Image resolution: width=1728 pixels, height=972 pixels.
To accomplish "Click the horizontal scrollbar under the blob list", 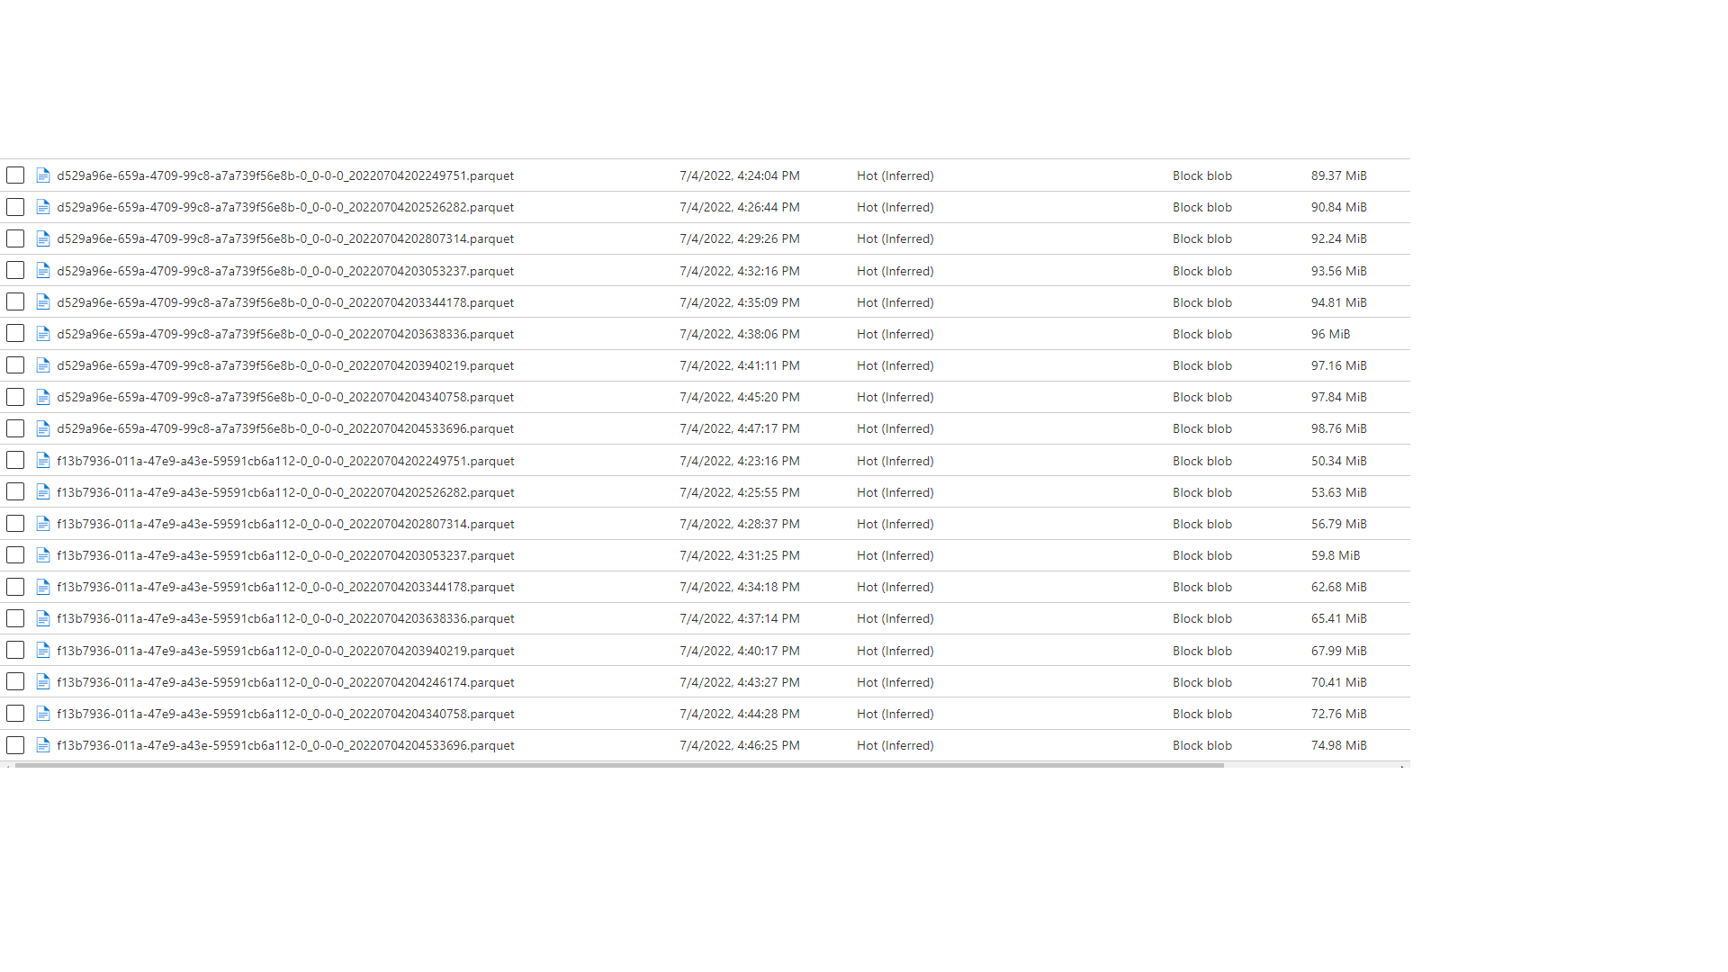I will click(x=619, y=765).
